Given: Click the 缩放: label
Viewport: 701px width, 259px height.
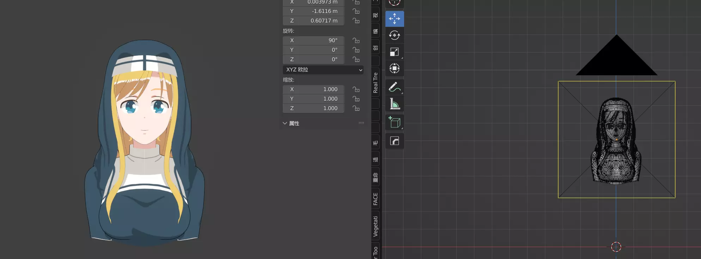Looking at the screenshot, I should 288,80.
